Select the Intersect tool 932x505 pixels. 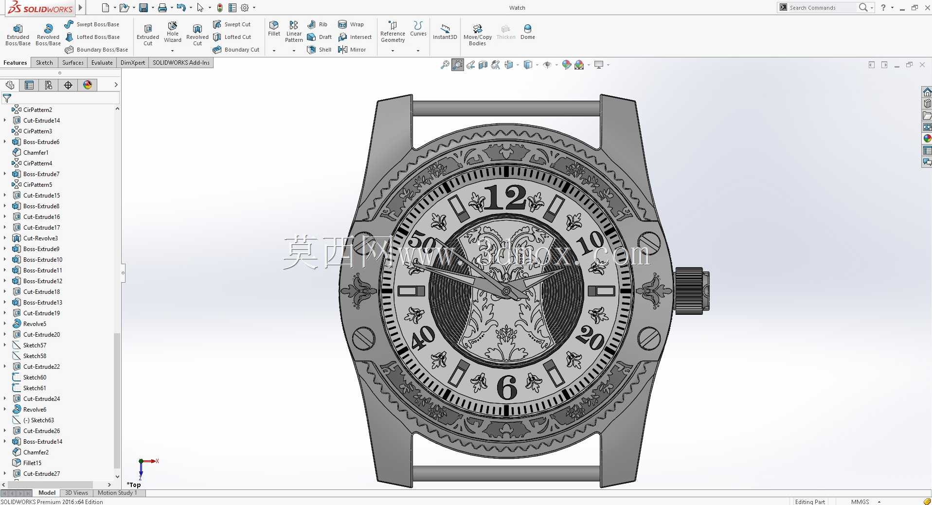click(355, 37)
